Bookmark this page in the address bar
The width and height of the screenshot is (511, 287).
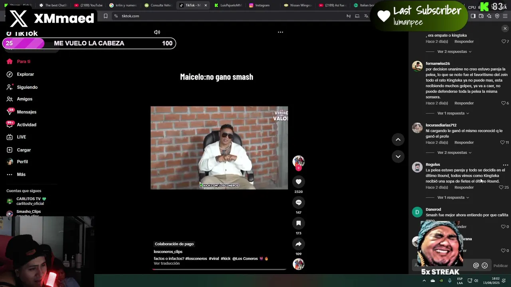[105, 16]
